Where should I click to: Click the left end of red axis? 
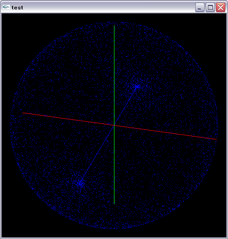(23, 113)
